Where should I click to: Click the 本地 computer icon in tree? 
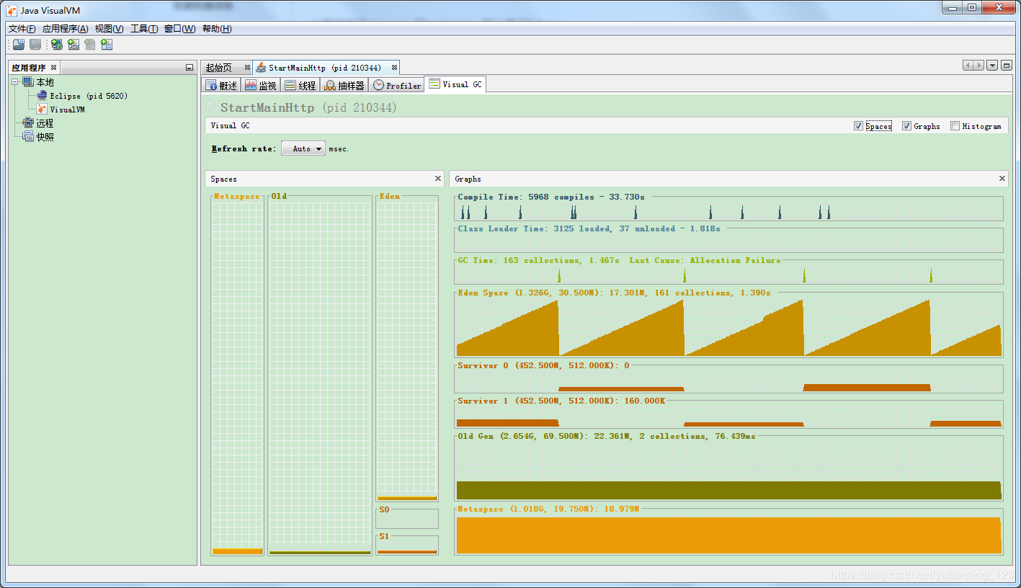click(x=28, y=82)
